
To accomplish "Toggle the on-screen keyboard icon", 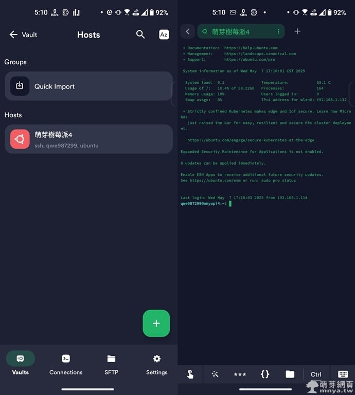I will coord(343,374).
